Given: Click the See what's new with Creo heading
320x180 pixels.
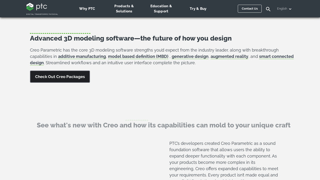Looking at the screenshot, I should [x=163, y=125].
